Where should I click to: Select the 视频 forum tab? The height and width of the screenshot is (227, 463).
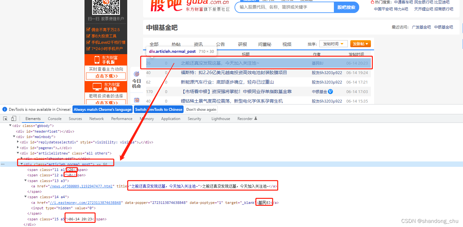click(287, 44)
